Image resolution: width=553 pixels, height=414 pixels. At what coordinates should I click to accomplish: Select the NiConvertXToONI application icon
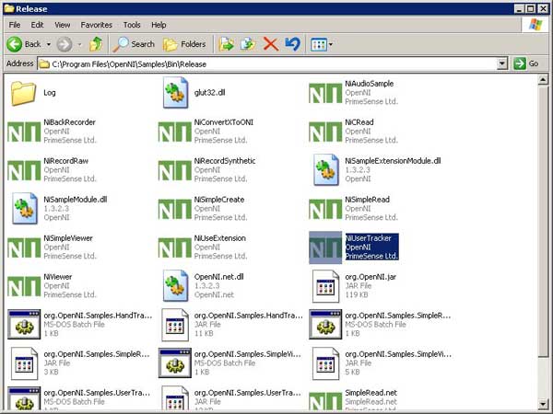174,132
